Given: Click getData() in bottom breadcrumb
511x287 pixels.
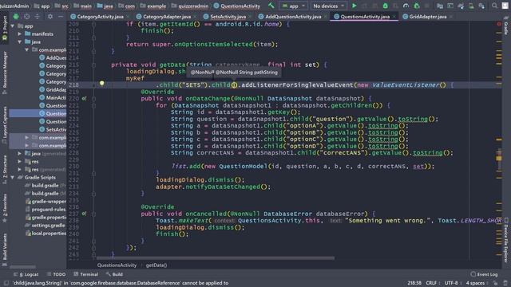Looking at the screenshot, I should (156, 265).
